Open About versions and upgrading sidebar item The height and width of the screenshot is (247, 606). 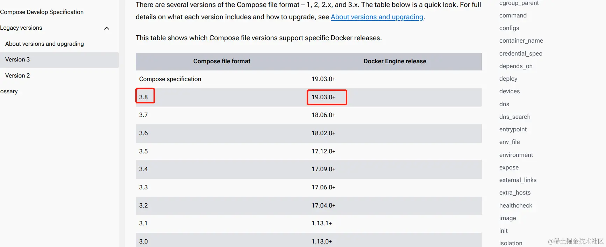pyautogui.click(x=44, y=44)
